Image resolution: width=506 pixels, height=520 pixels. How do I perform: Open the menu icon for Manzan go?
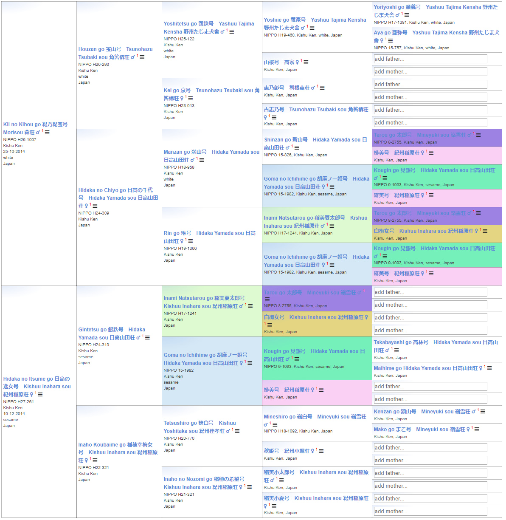point(202,160)
